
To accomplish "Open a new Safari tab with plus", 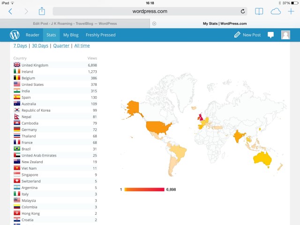I will (291, 11).
